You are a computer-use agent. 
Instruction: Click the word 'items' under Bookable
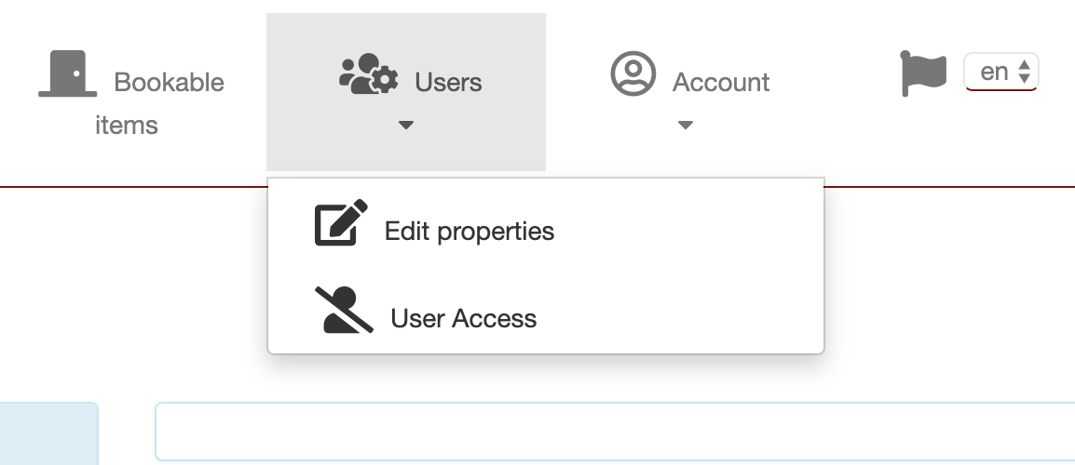(127, 125)
